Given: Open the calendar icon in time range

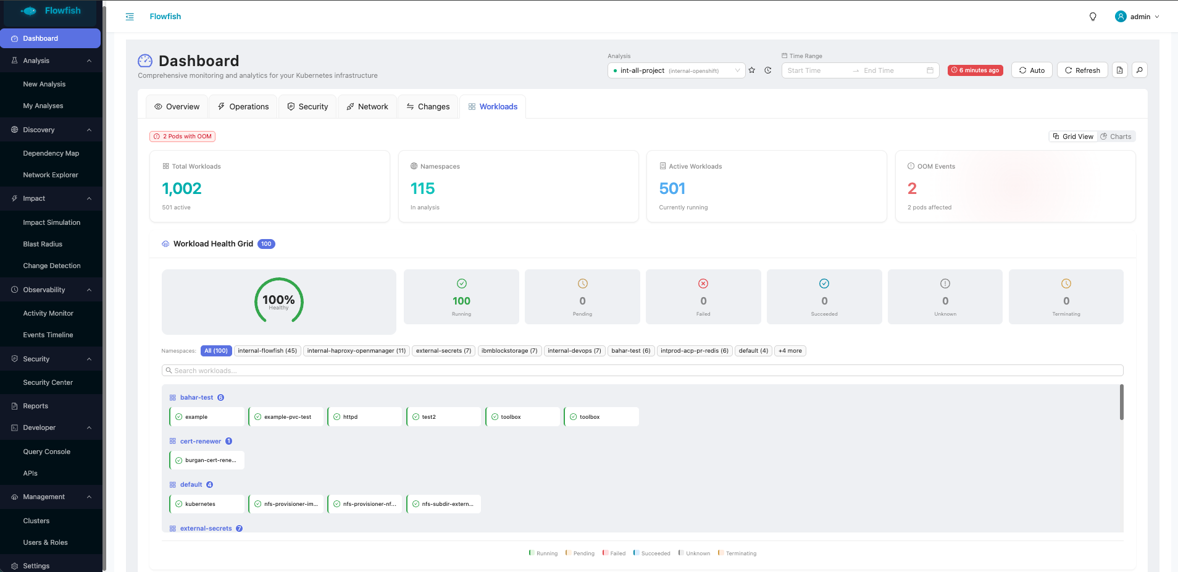Looking at the screenshot, I should point(930,70).
